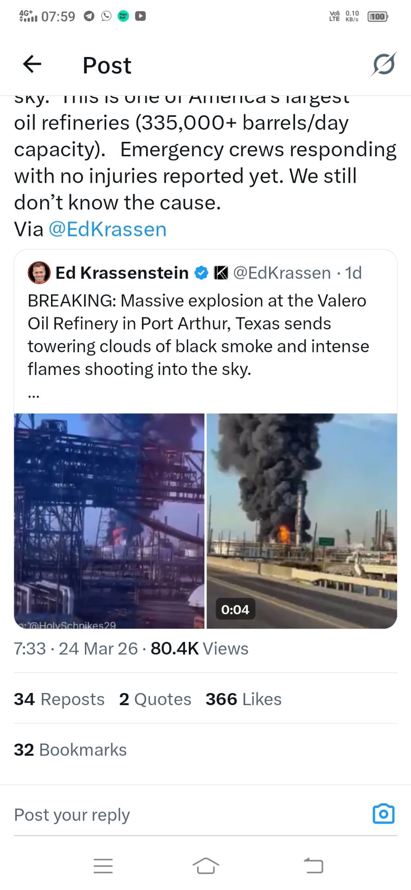Viewport: 411px width, 890px height.
Task: Tap WhatsApp notification icon in status bar
Action: (x=106, y=16)
